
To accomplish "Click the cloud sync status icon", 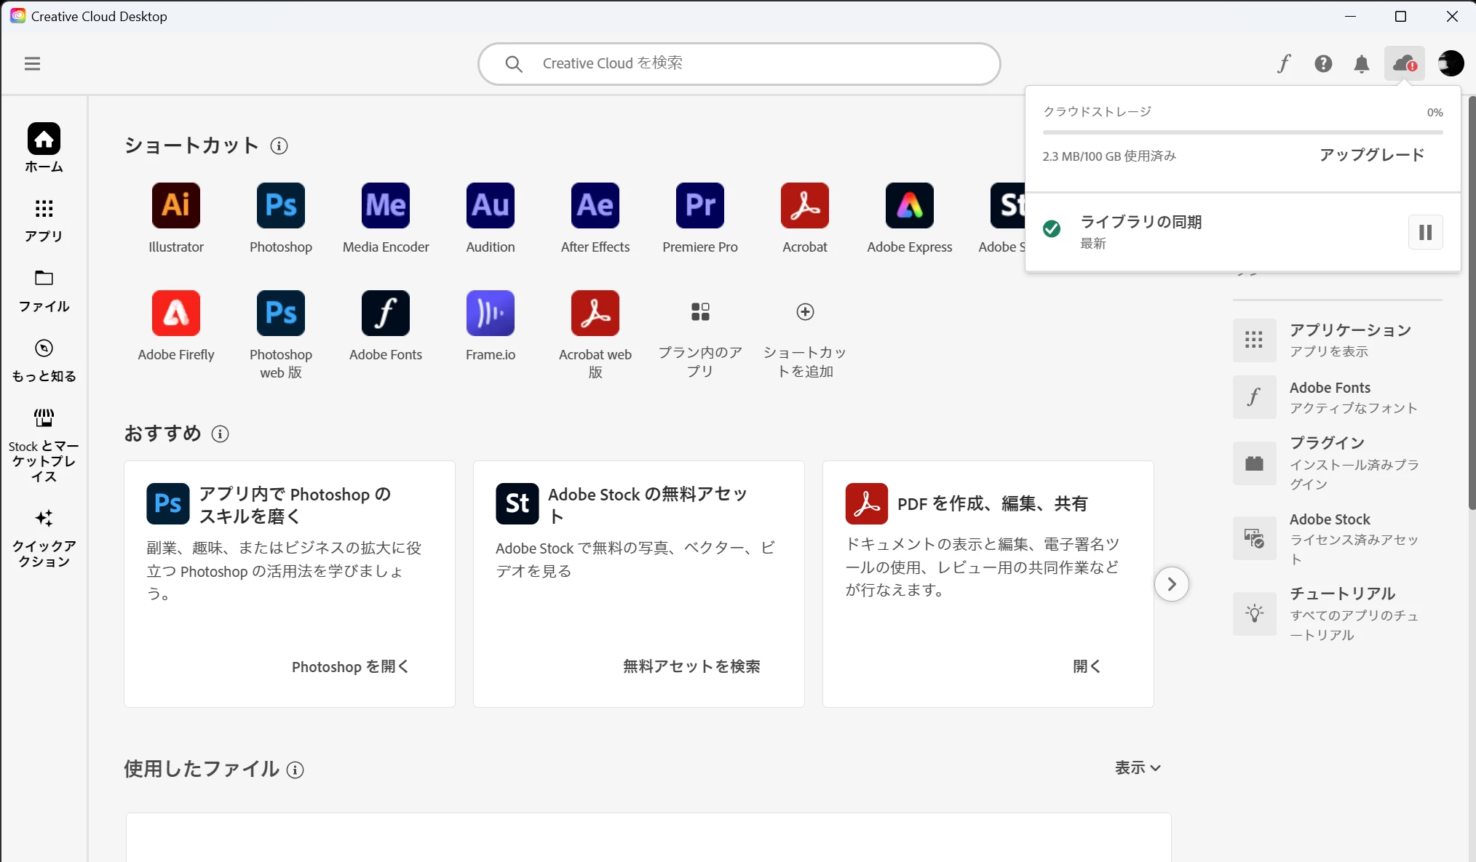I will tap(1404, 64).
